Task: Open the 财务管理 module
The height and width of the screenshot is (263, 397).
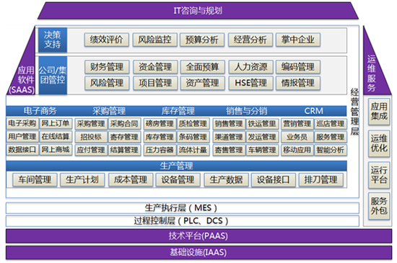Action: [107, 67]
